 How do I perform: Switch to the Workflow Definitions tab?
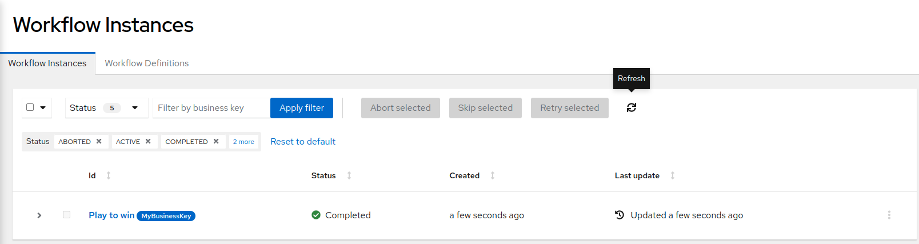146,63
